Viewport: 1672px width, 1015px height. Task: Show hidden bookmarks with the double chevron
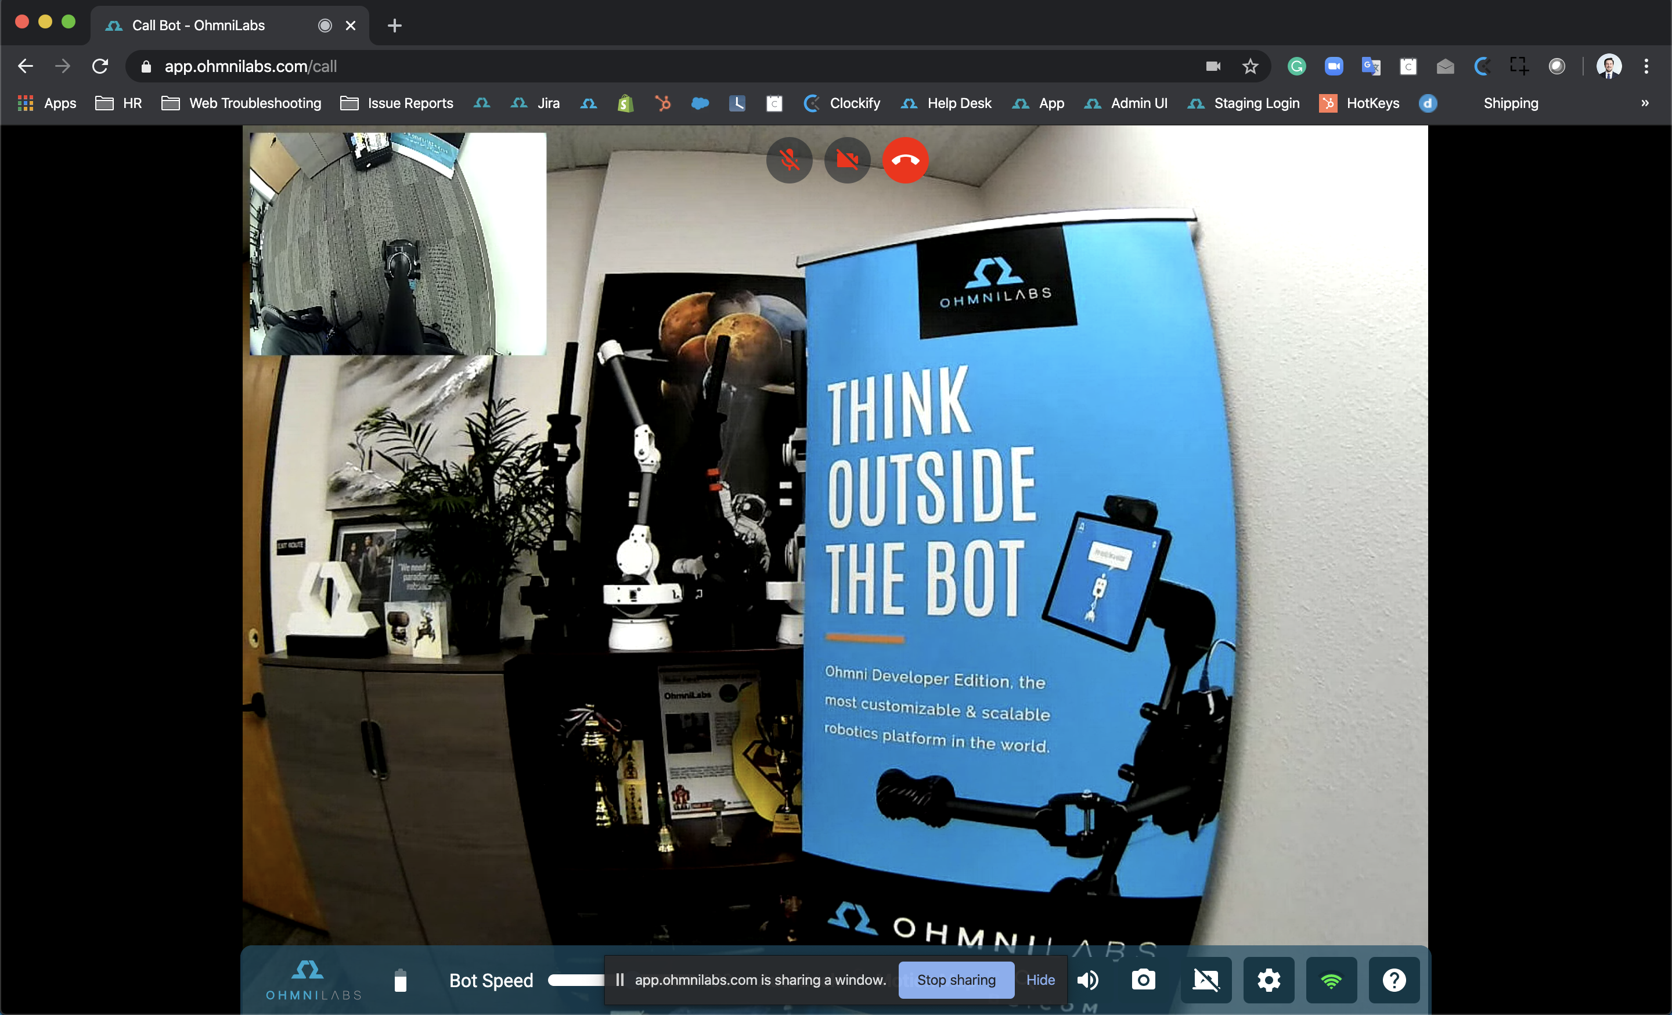[x=1645, y=103]
